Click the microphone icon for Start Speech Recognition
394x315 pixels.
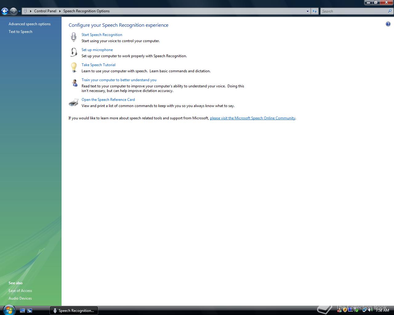coord(74,37)
